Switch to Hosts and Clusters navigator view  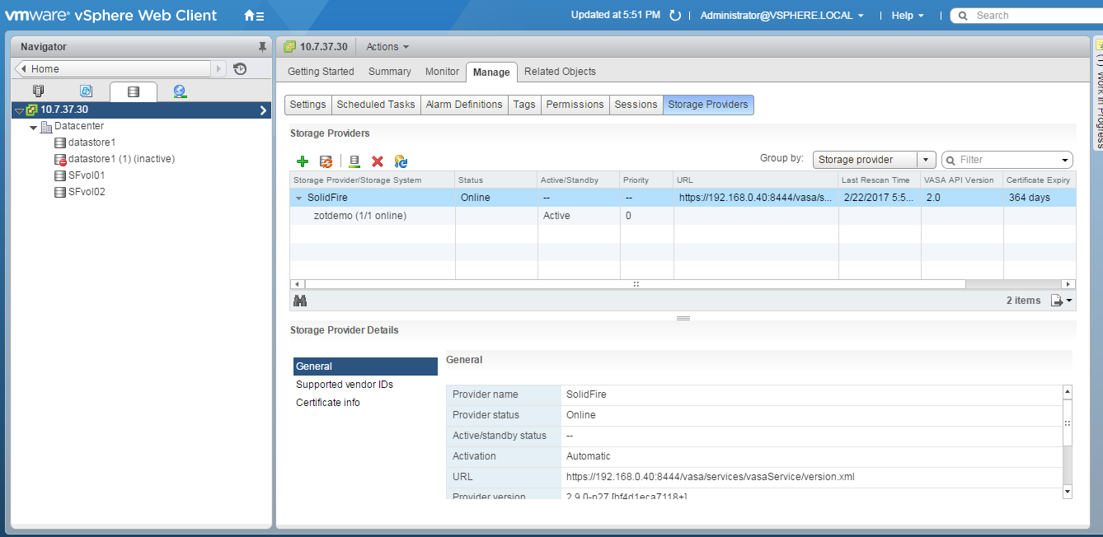click(38, 91)
